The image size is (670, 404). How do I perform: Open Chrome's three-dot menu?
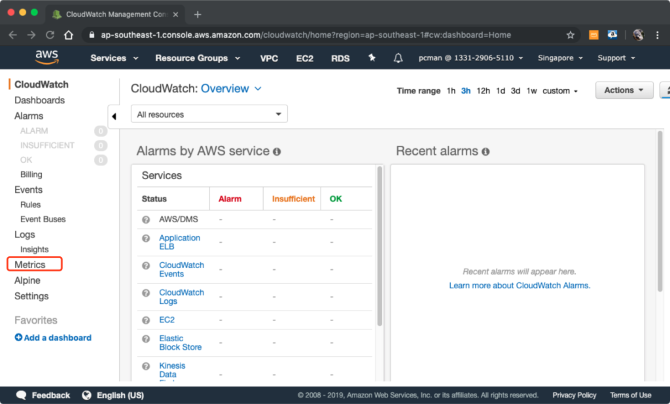(x=657, y=35)
